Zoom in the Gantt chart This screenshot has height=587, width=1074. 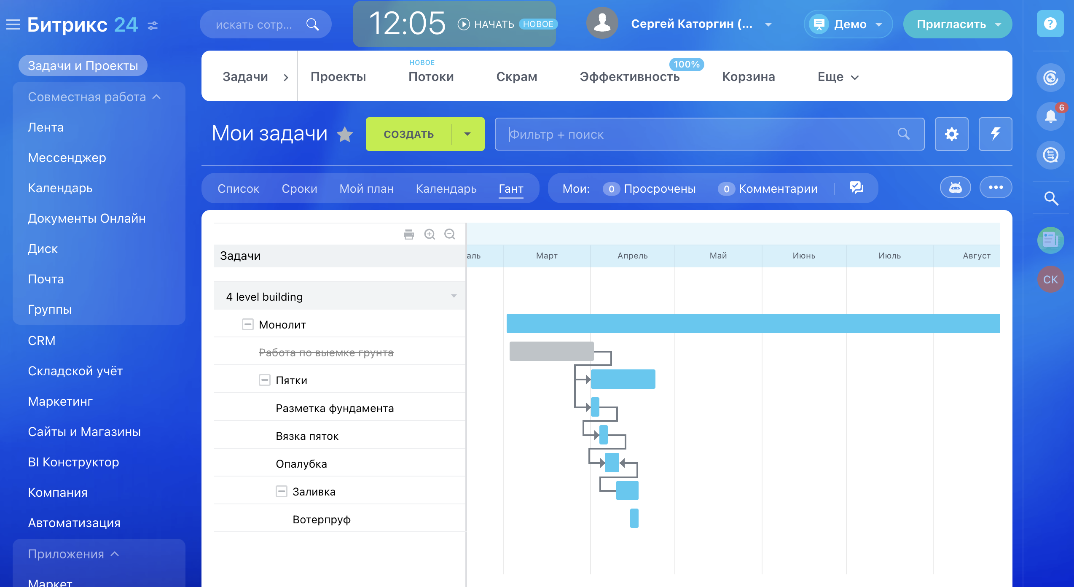coord(430,234)
